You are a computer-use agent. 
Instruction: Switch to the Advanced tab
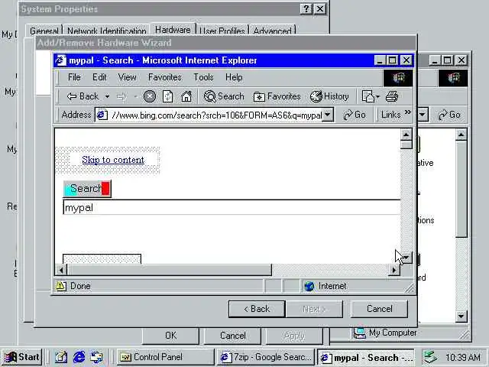click(272, 31)
